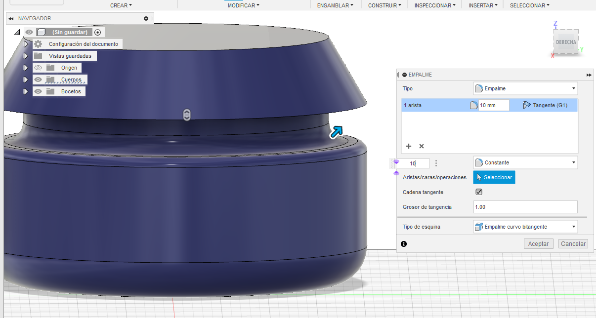Viewport: 598px width, 318px height.
Task: Open the CONSTRUIR menu
Action: 384,5
